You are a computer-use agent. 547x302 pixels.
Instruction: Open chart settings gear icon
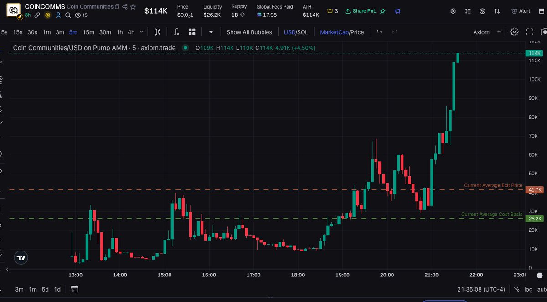click(514, 32)
